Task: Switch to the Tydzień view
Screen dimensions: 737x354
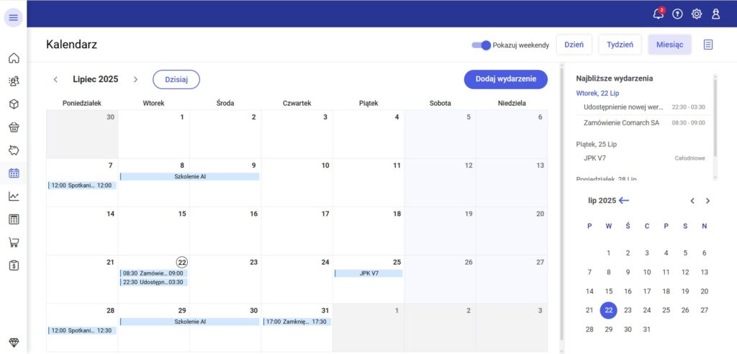Action: (620, 45)
